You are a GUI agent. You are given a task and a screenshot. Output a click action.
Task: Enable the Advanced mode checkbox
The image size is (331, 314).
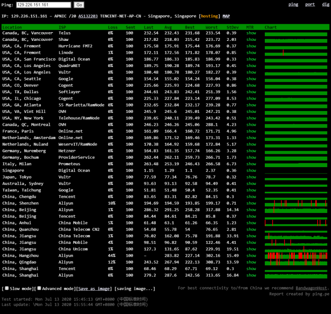click(x=39, y=288)
